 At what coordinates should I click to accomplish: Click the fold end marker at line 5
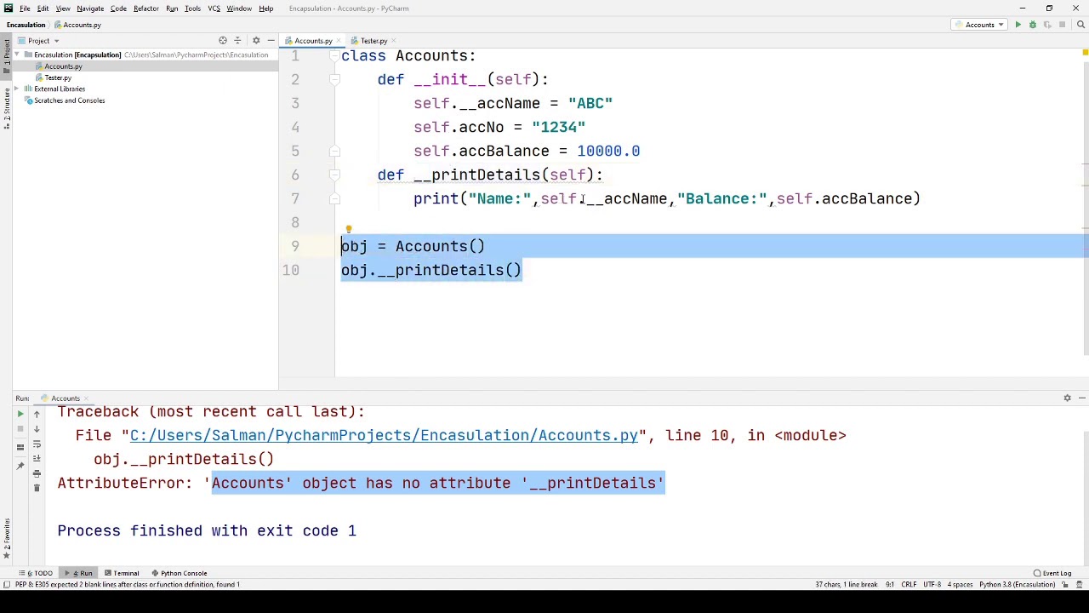pyautogui.click(x=334, y=151)
